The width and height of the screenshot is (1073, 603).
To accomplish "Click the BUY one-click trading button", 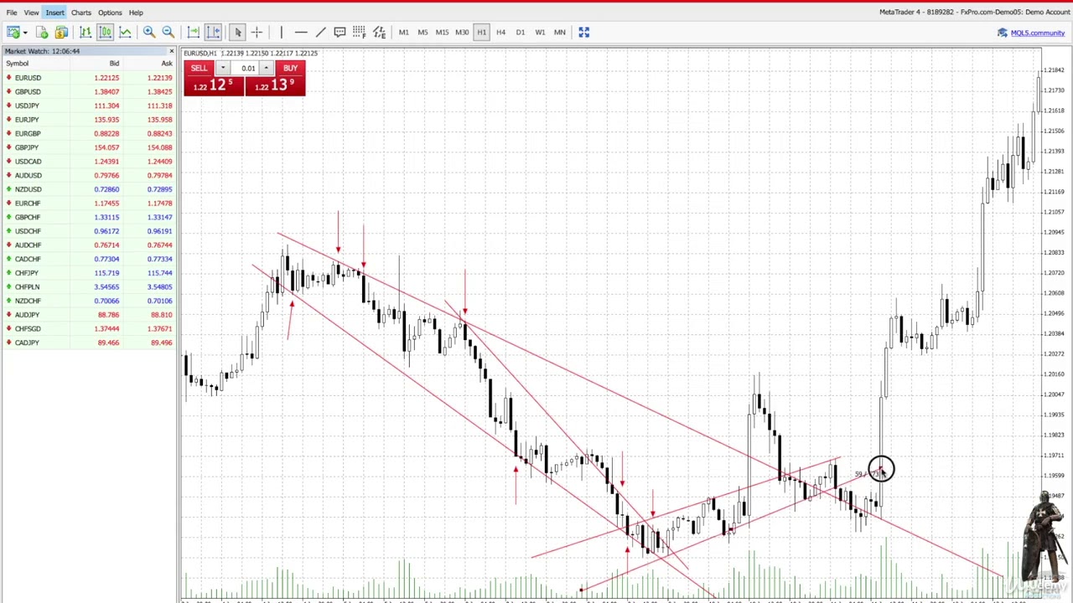I will click(x=290, y=68).
